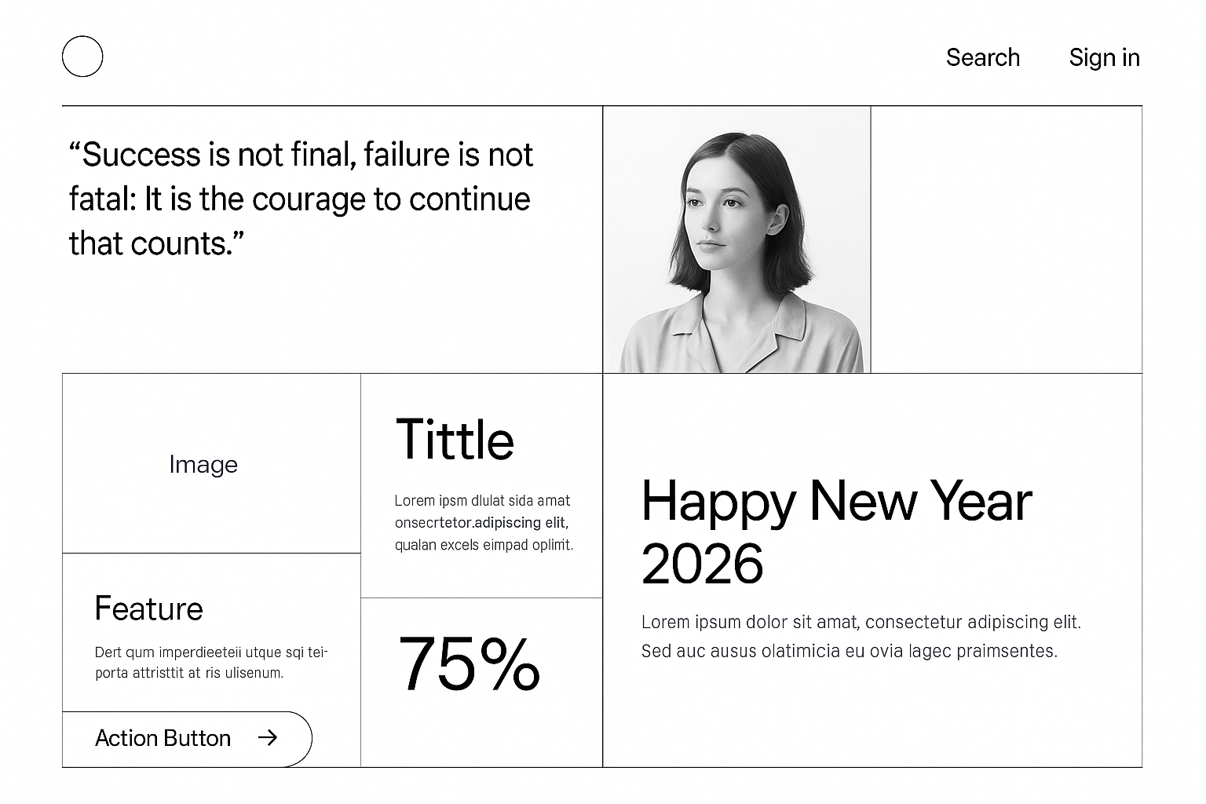This screenshot has width=1206, height=804.
Task: Click the "Lorem ipsm dlulat sida amat" line
Action: [x=482, y=501]
